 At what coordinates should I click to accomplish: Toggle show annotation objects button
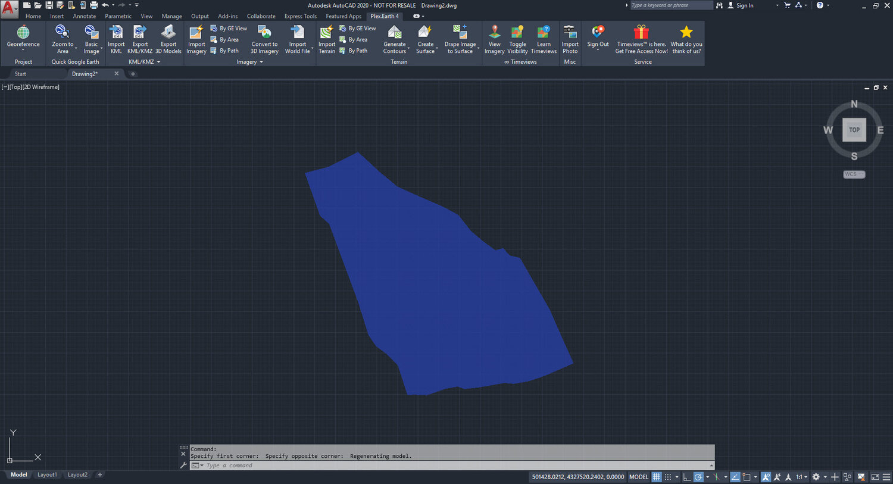click(766, 477)
